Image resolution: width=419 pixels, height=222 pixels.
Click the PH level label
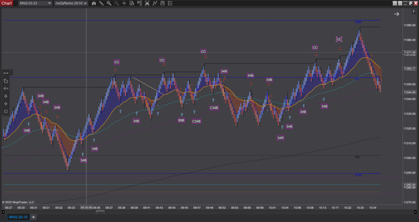[x=357, y=157]
